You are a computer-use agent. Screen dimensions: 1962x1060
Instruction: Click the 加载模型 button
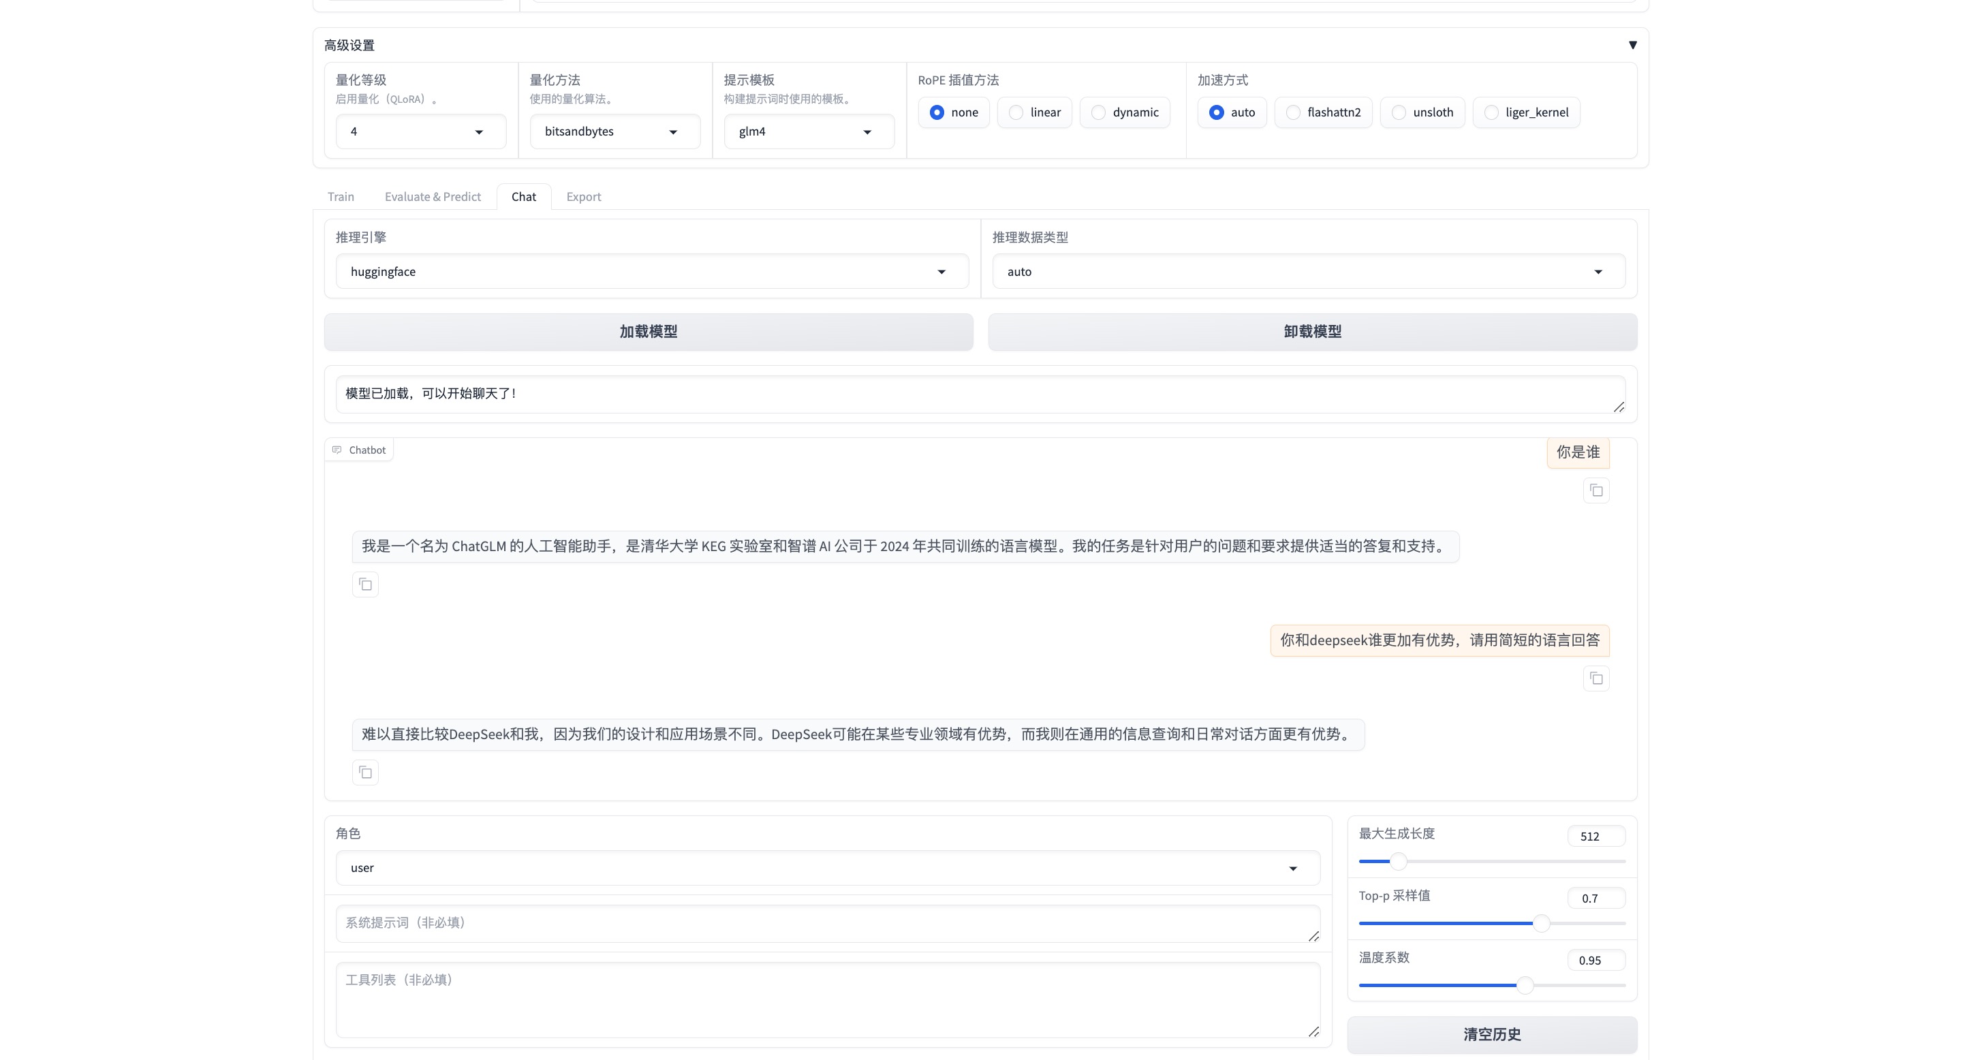(648, 332)
